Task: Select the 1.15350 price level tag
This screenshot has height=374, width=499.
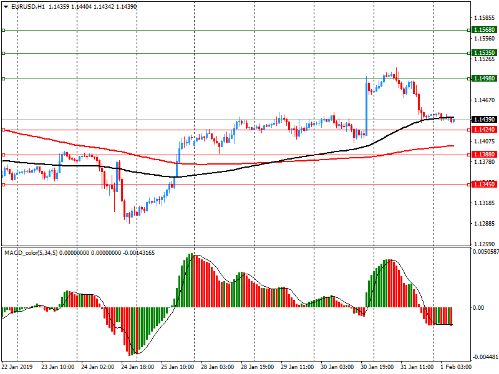Action: pyautogui.click(x=484, y=53)
